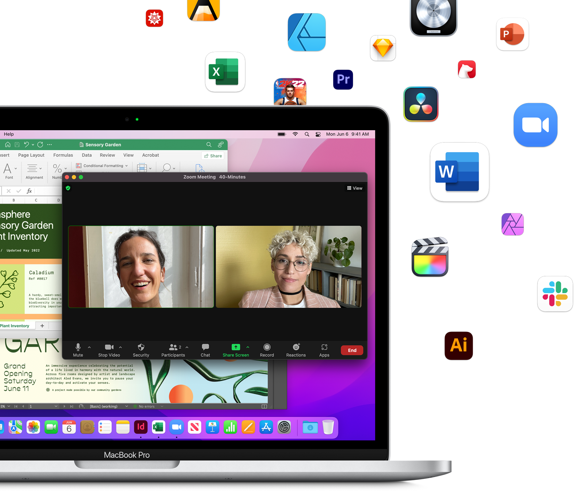Open the Page Layout tab in Excel
This screenshot has height=492, width=575.
[31, 155]
